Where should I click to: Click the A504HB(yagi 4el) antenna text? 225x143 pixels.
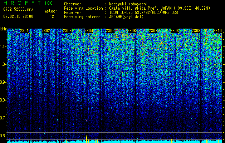click(126, 17)
